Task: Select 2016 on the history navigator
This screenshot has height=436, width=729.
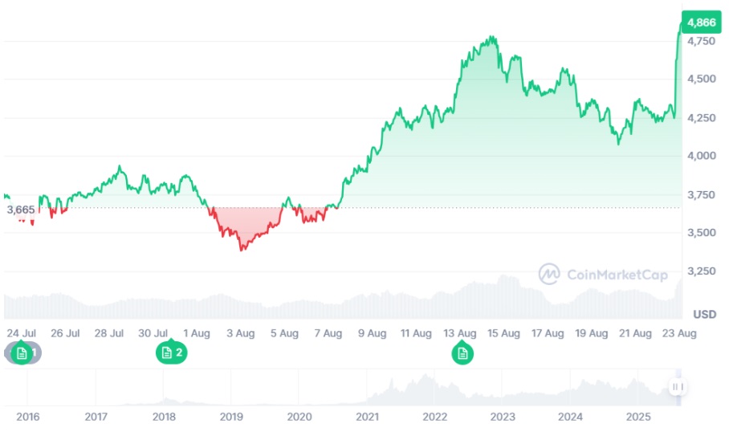Action: tap(28, 417)
